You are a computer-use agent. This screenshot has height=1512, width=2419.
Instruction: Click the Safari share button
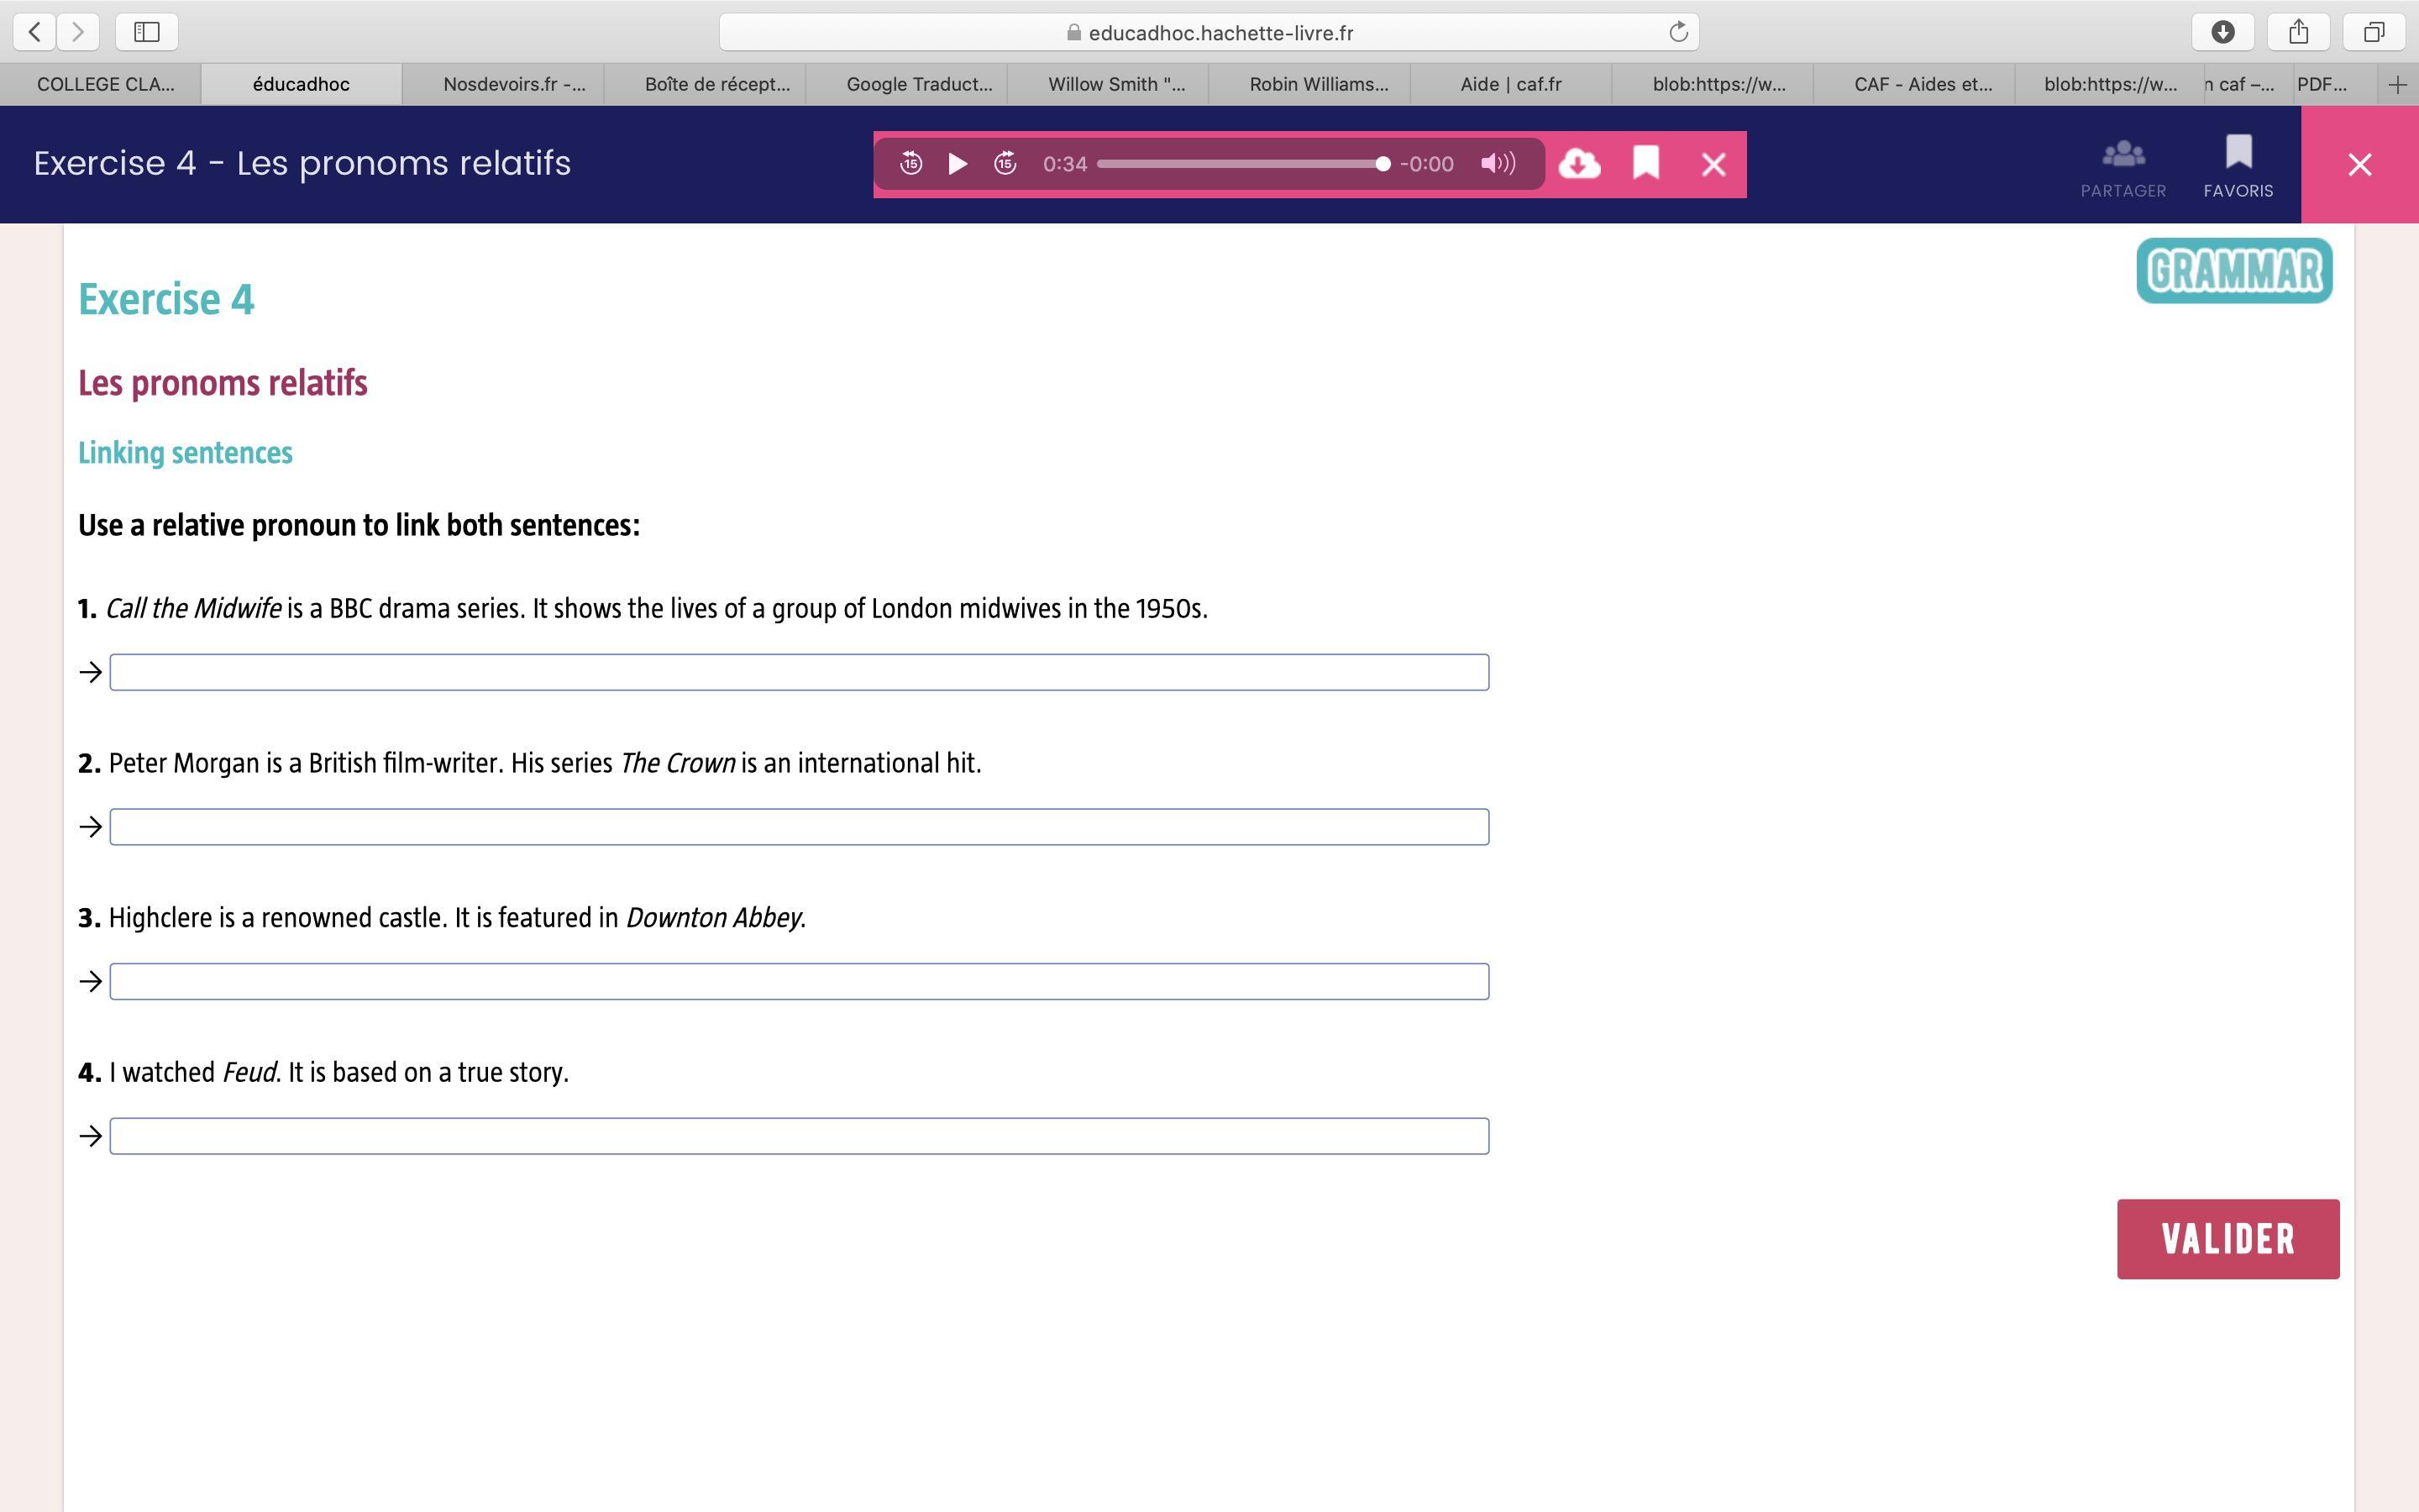[x=2298, y=32]
